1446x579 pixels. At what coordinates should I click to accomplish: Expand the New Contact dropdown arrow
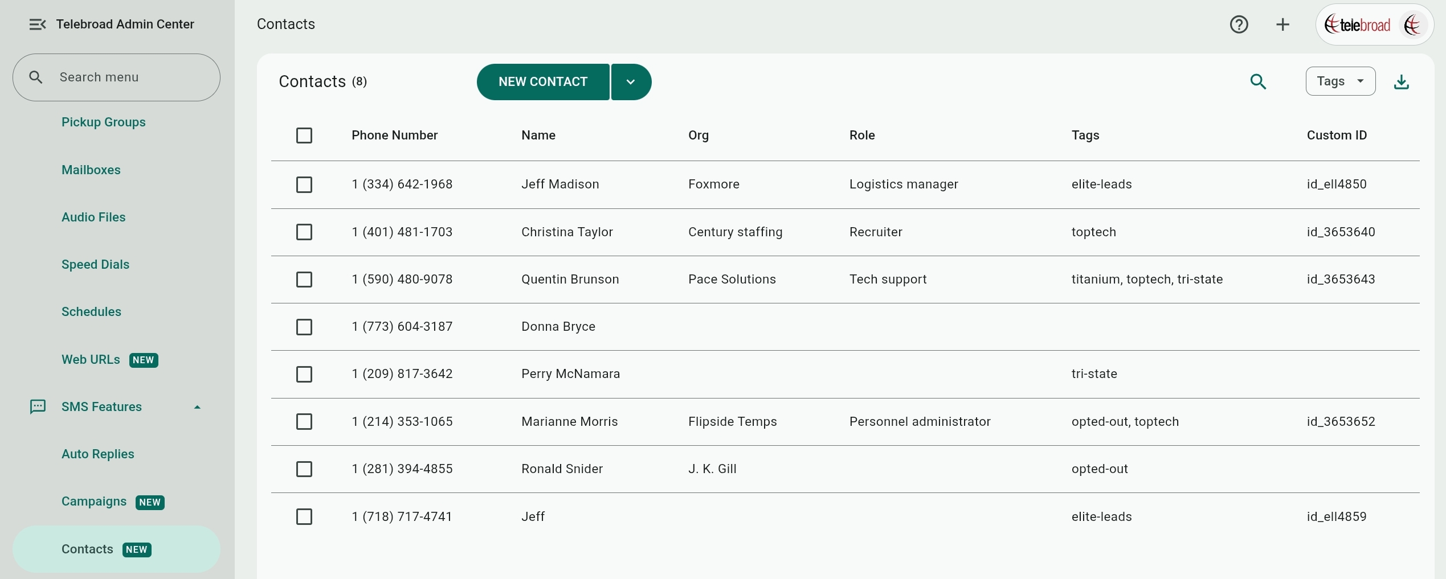click(631, 82)
